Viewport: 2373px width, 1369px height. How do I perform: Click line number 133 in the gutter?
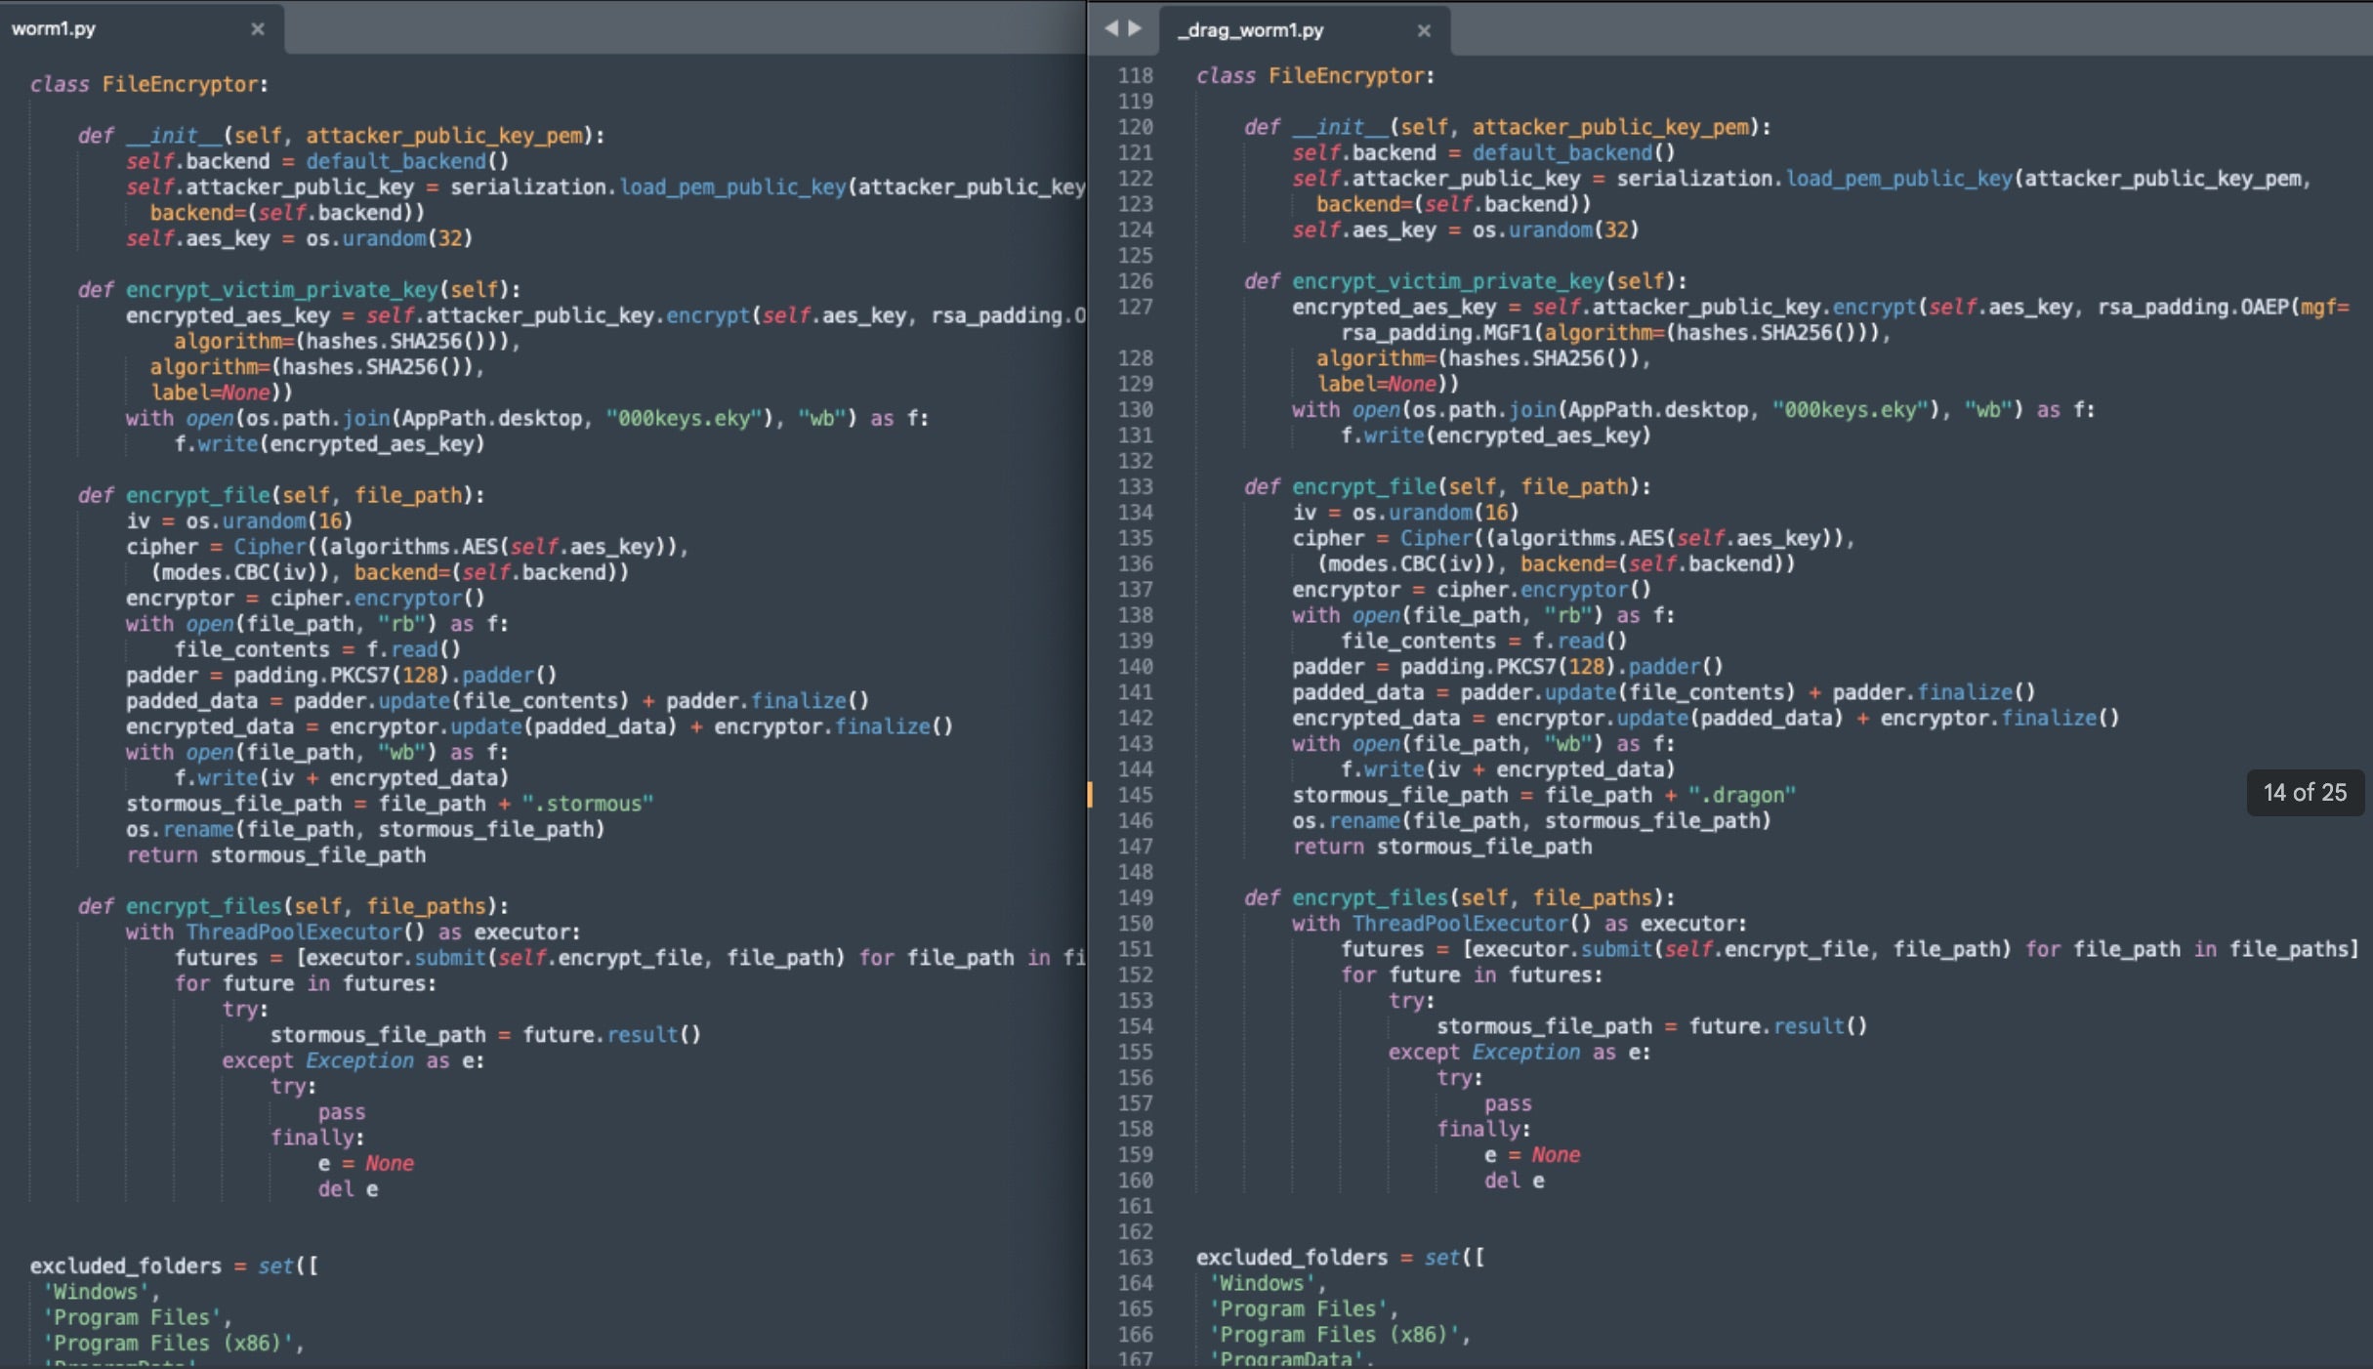coord(1135,486)
